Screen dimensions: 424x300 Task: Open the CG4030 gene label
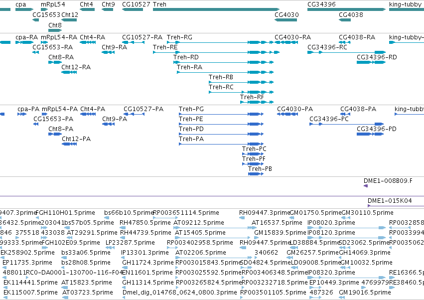click(286, 14)
